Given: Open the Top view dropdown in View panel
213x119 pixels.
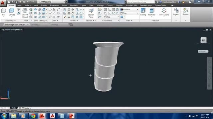Looking at the screenshot, I should [129, 13].
